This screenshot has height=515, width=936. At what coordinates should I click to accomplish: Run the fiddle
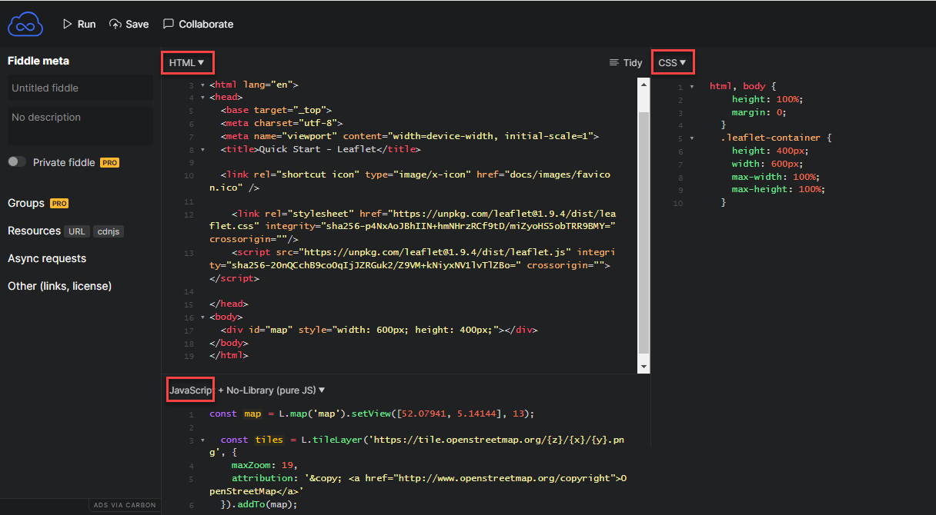79,24
